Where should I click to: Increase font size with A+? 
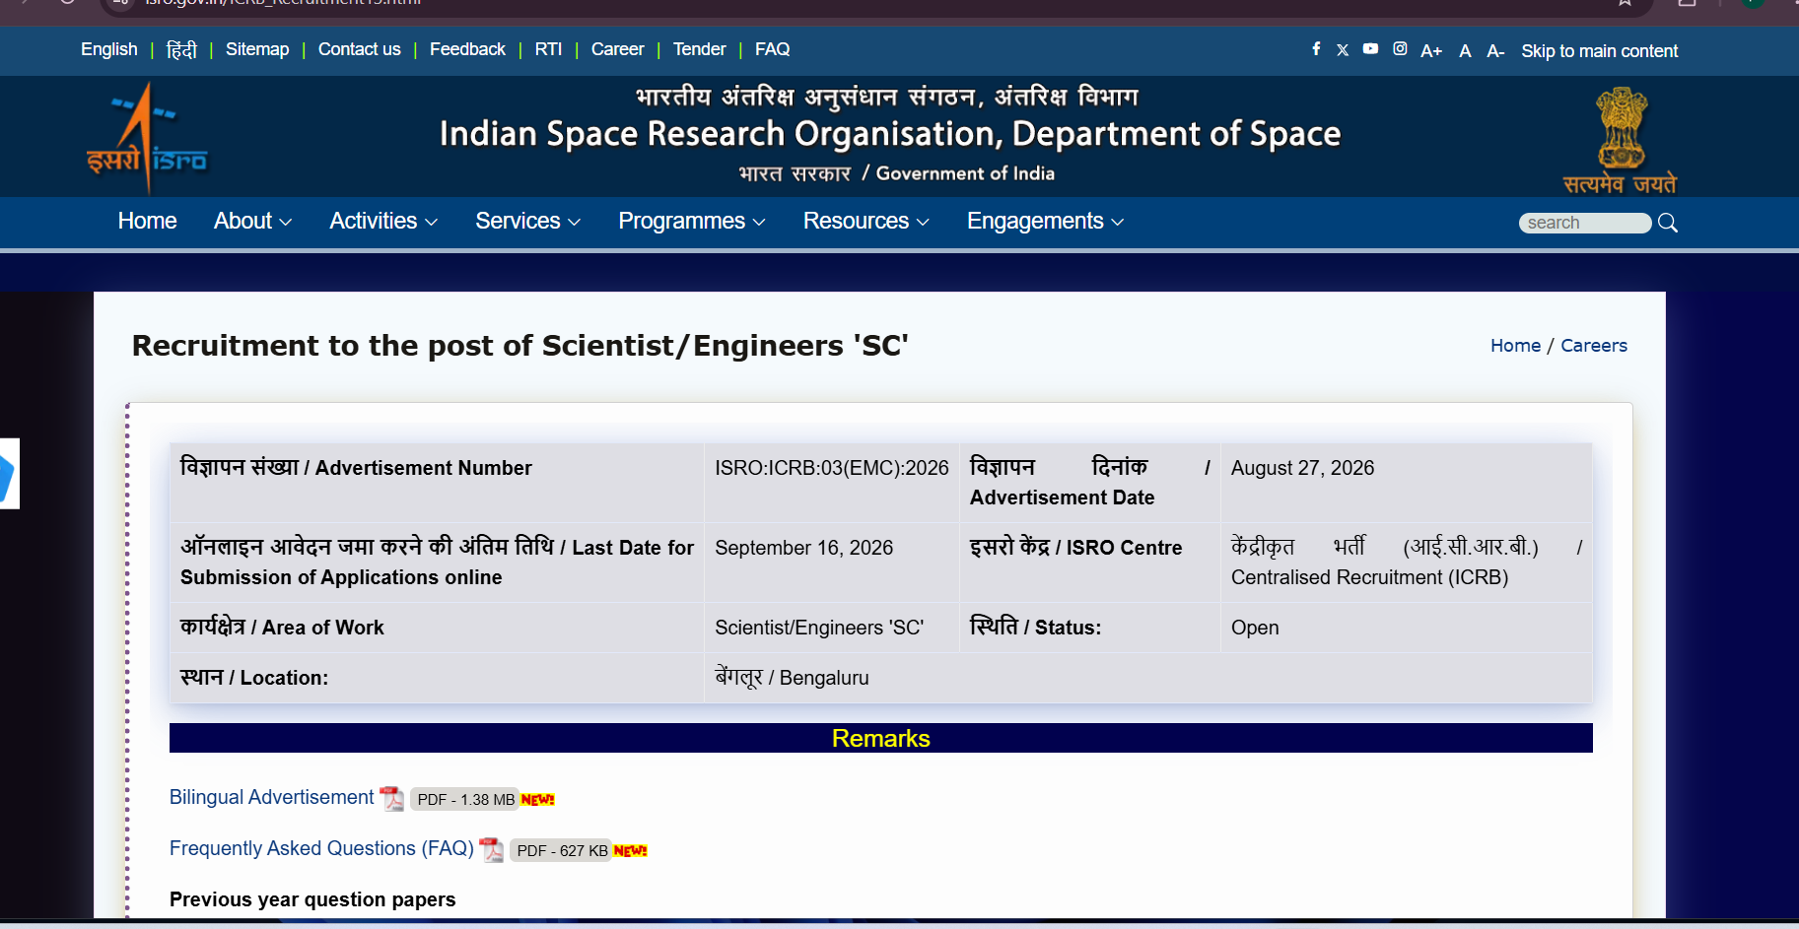tap(1431, 51)
